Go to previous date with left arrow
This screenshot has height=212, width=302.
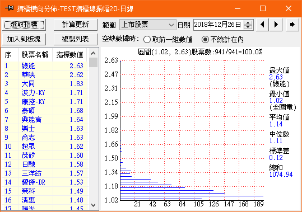[x=262, y=25]
